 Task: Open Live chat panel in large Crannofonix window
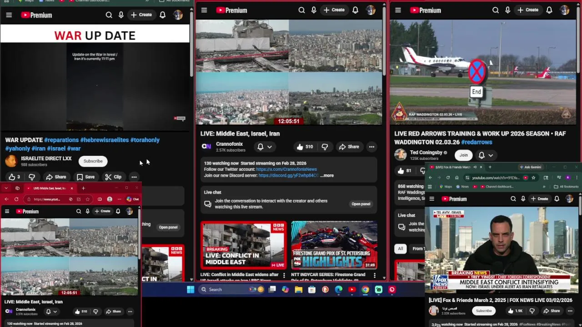pos(361,204)
